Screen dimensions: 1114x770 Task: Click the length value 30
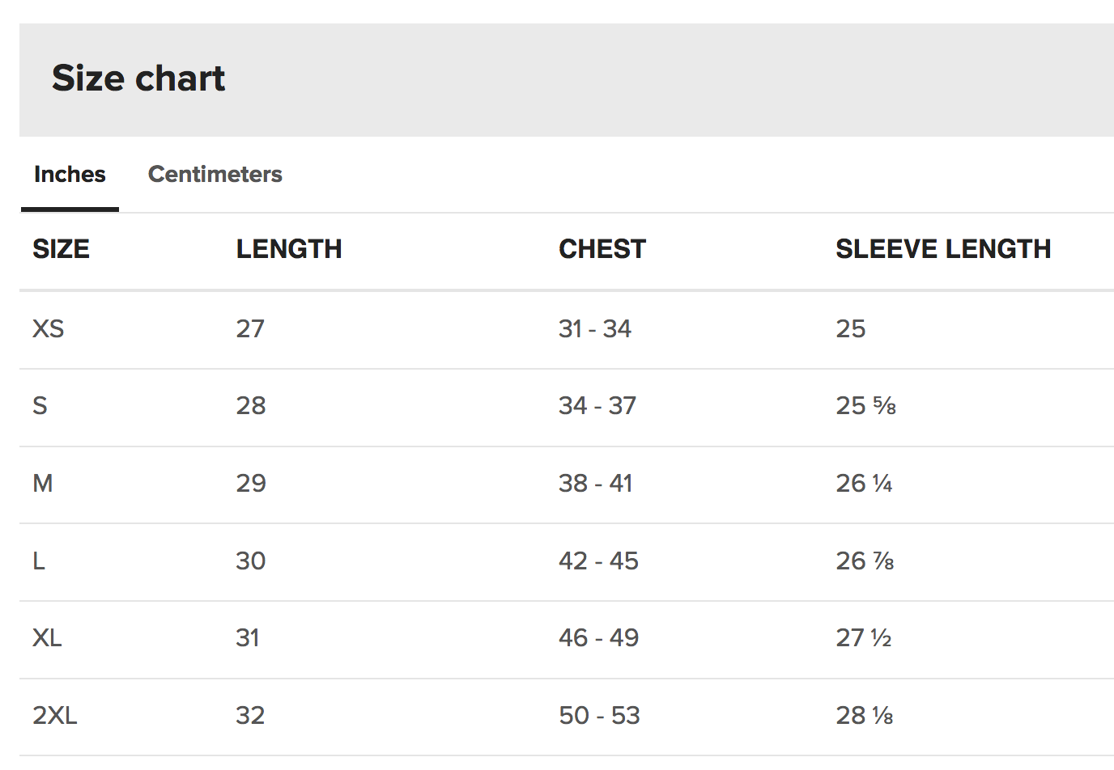pyautogui.click(x=250, y=561)
